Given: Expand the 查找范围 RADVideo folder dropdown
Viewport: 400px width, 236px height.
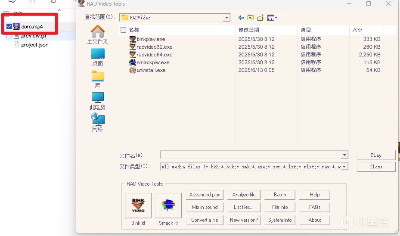Looking at the screenshot, I should point(226,18).
